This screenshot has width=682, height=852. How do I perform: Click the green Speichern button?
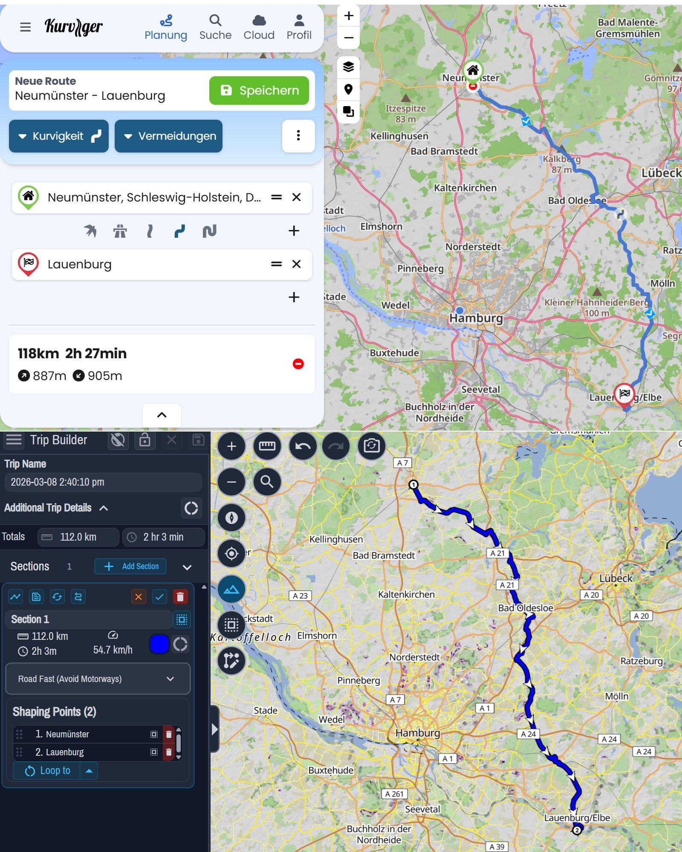pyautogui.click(x=259, y=90)
